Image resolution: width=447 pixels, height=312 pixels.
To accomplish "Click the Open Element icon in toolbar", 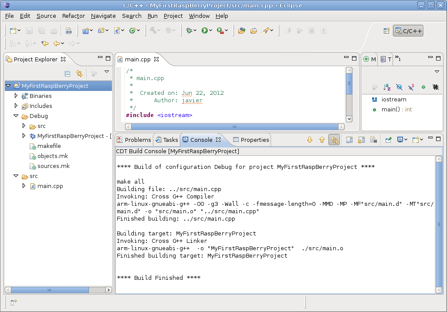I will [242, 30].
